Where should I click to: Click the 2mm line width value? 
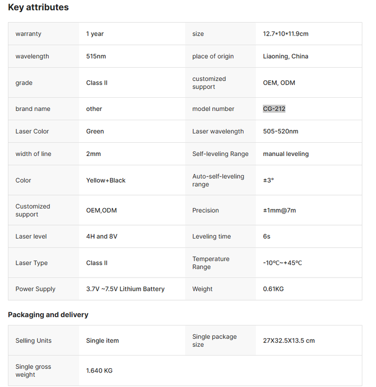click(94, 154)
